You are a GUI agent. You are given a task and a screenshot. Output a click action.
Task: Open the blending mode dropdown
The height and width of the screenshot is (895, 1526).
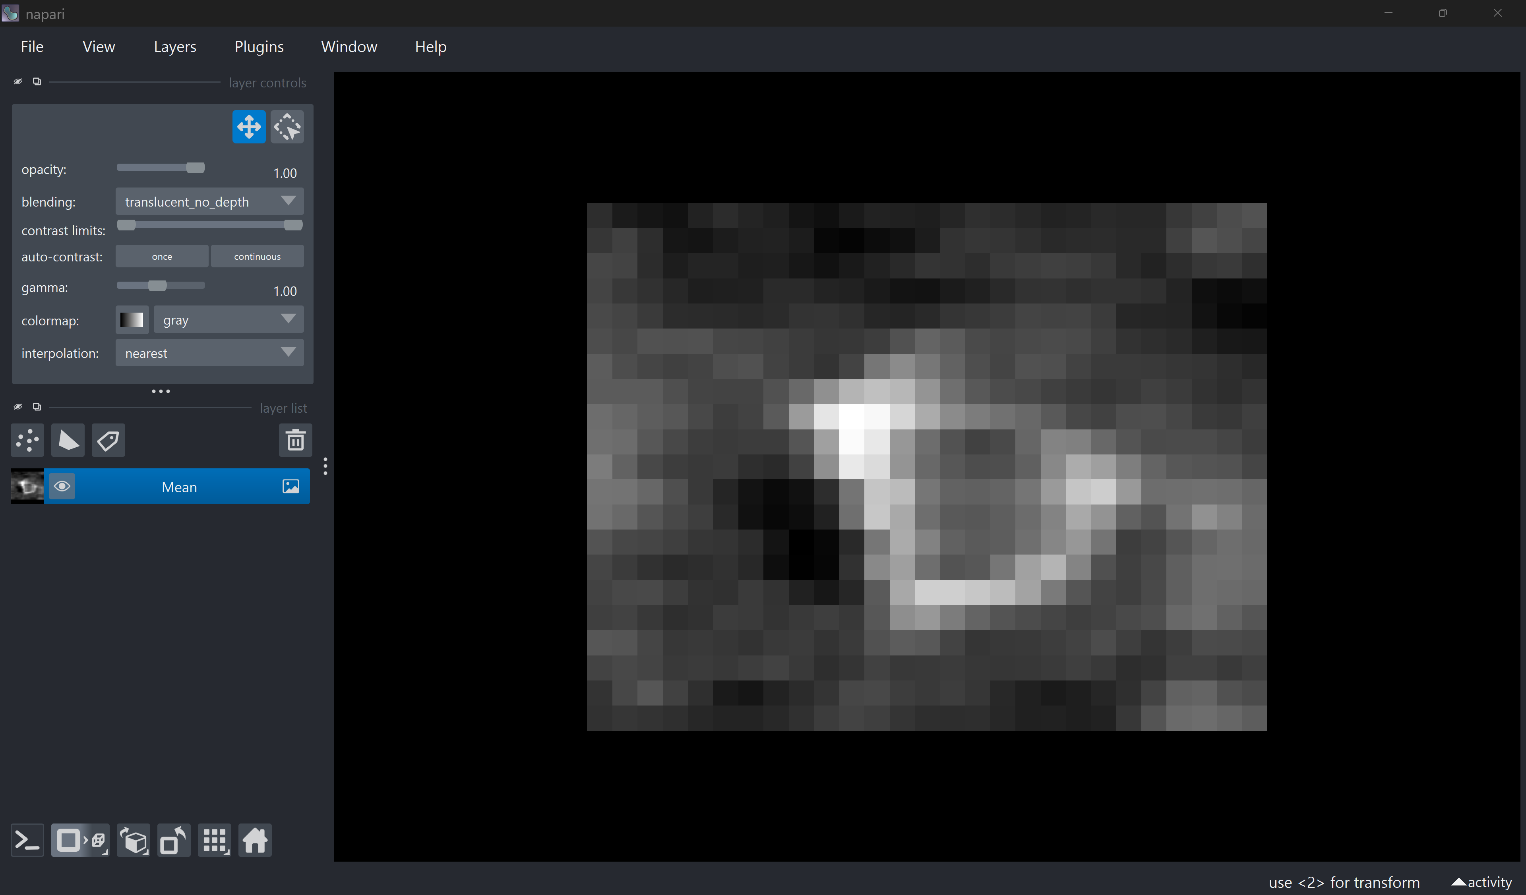(x=209, y=201)
